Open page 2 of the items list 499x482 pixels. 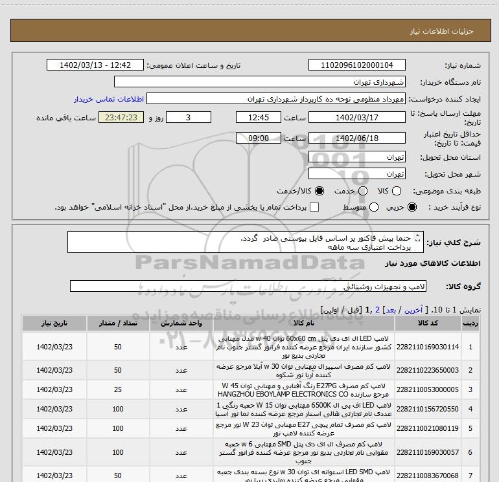tap(377, 310)
